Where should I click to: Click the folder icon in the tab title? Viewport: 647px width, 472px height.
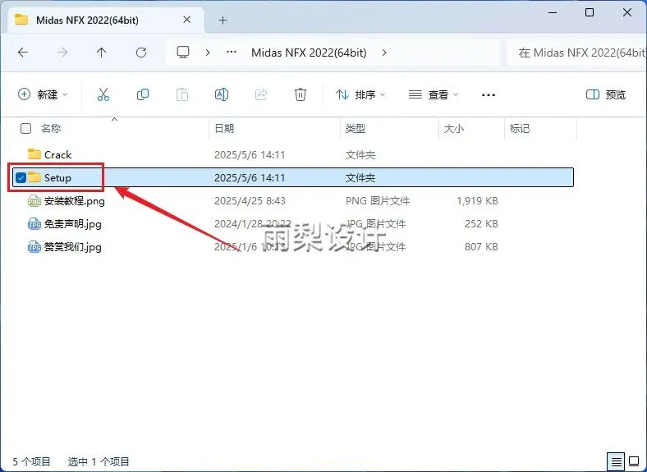21,20
